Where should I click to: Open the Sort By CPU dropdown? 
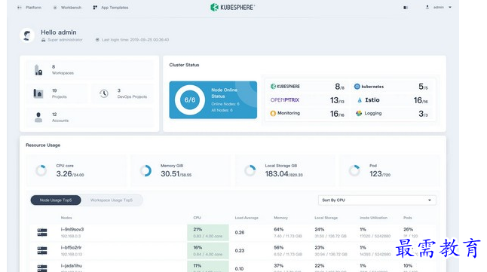coord(377,200)
